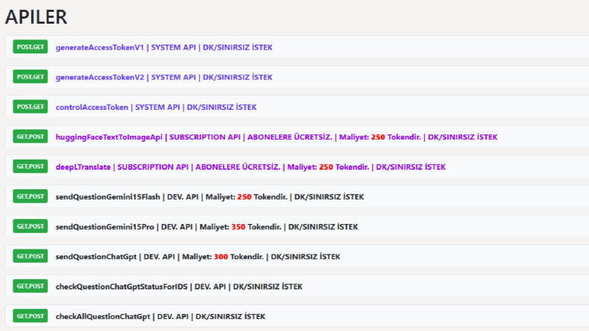
Task: Click GET,POST badge for checkAllQuestionChatGpt
Action: point(30,316)
